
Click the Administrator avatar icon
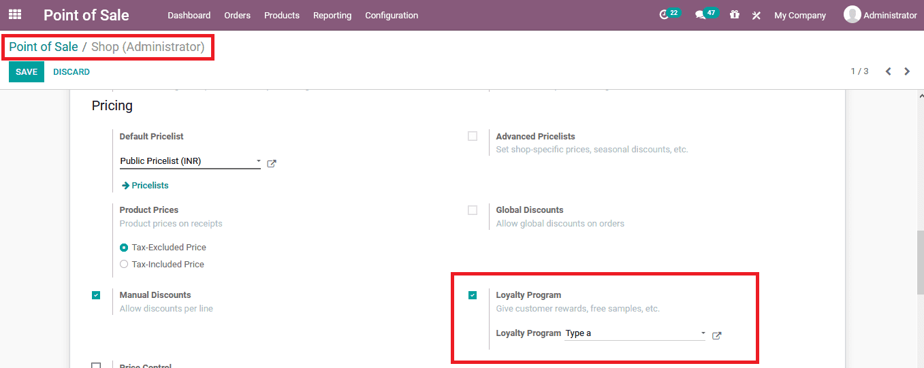pyautogui.click(x=852, y=14)
